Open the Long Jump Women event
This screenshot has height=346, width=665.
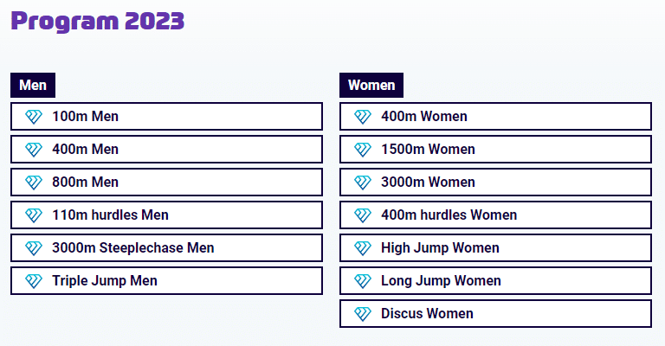tap(495, 281)
